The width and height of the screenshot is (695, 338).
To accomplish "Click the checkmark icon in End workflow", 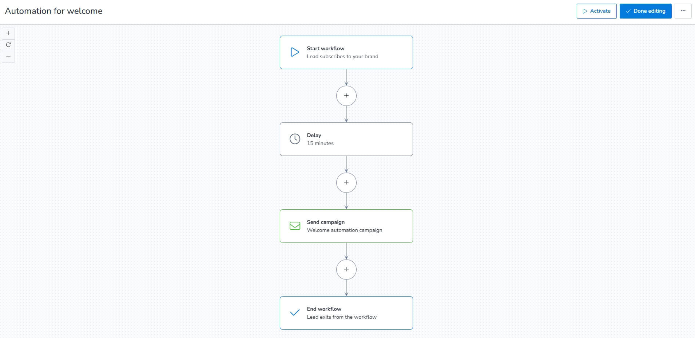I will 295,313.
